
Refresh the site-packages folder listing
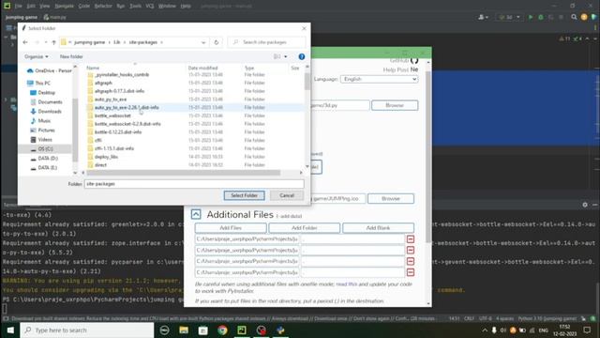pos(217,42)
